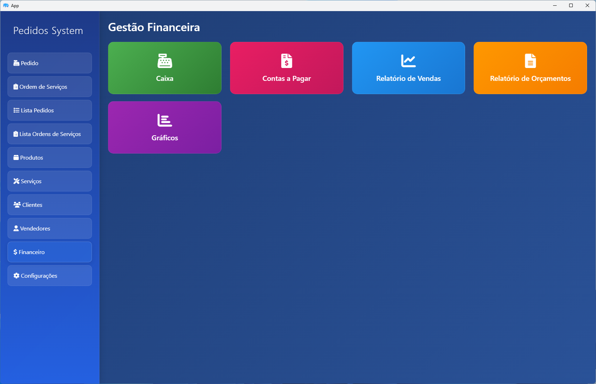596x384 pixels.
Task: Click the Lista Pedidos list icon
Action: 16,110
